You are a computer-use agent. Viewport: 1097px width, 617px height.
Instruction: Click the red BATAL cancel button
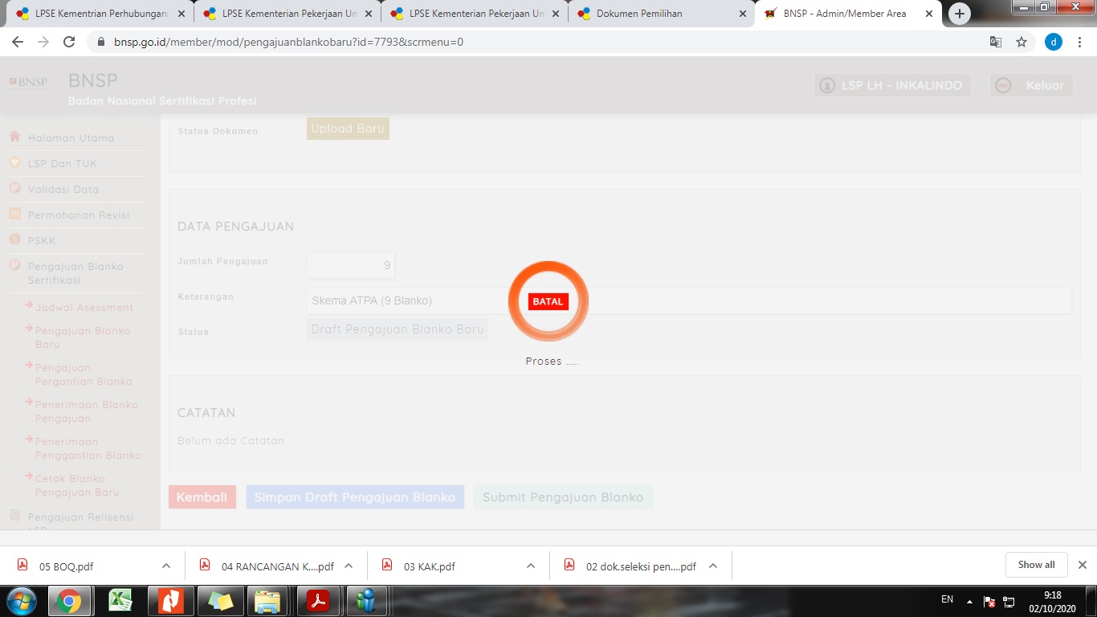point(548,301)
